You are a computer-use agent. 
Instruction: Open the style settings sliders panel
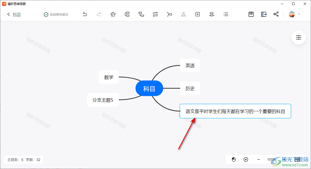[299, 37]
